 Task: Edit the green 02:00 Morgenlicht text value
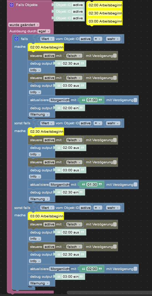point(92,269)
